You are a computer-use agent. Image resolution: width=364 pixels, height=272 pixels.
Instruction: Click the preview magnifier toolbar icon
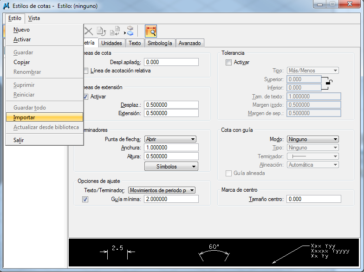(x=150, y=31)
